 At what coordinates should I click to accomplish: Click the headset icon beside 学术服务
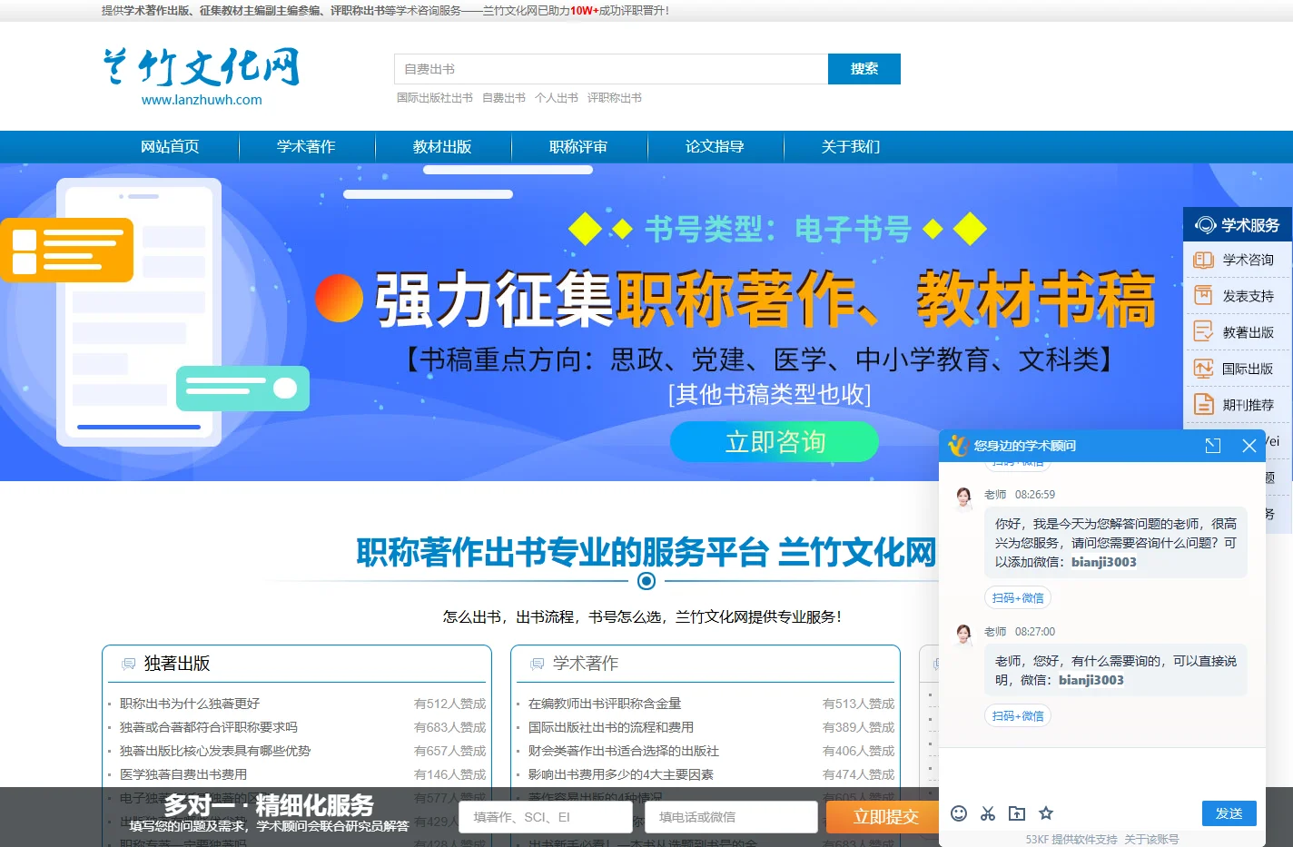(1205, 225)
